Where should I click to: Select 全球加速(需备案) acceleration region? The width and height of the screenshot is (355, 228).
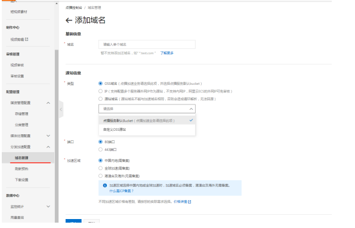(100, 168)
